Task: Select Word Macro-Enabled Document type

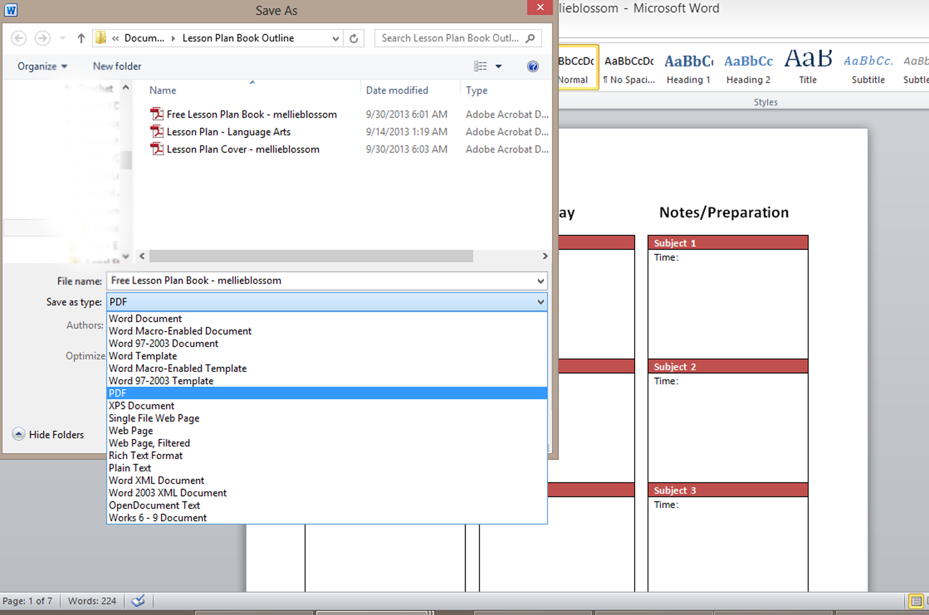Action: [327, 331]
